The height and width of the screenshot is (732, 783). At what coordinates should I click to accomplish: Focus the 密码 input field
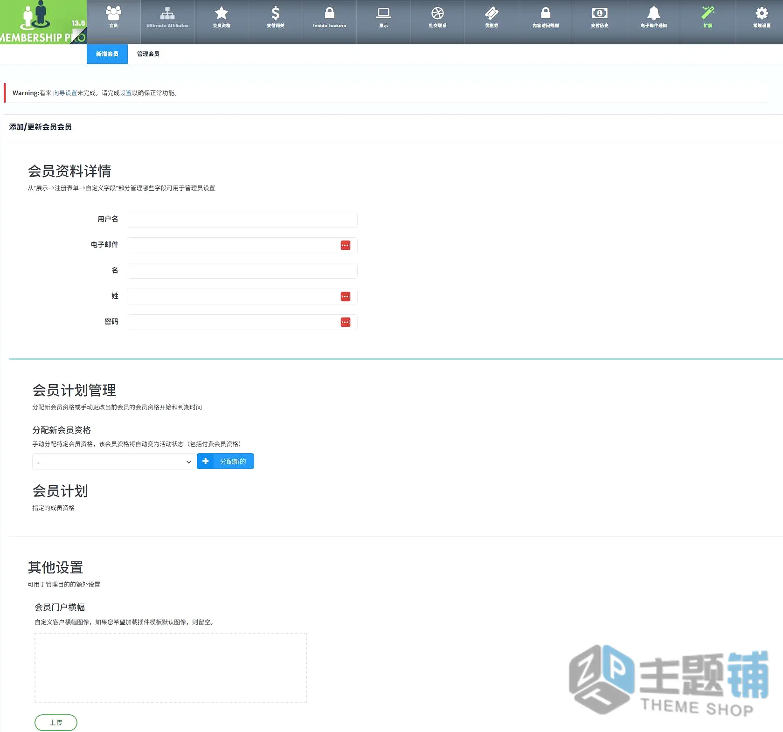[x=242, y=322]
